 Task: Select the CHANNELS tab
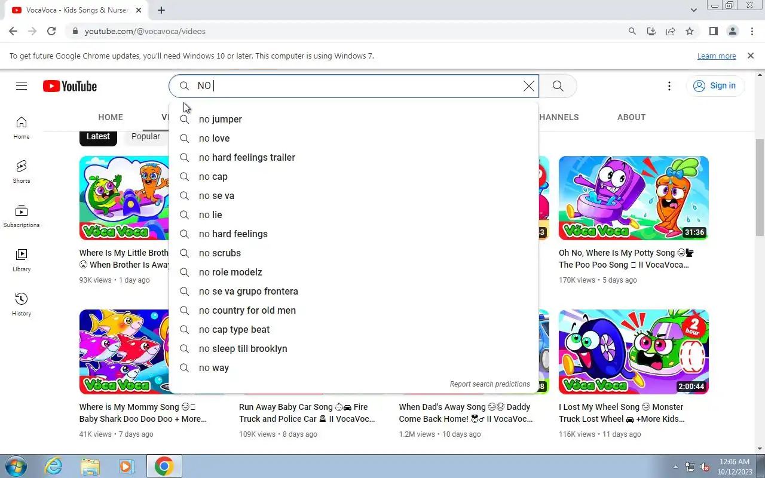click(558, 117)
